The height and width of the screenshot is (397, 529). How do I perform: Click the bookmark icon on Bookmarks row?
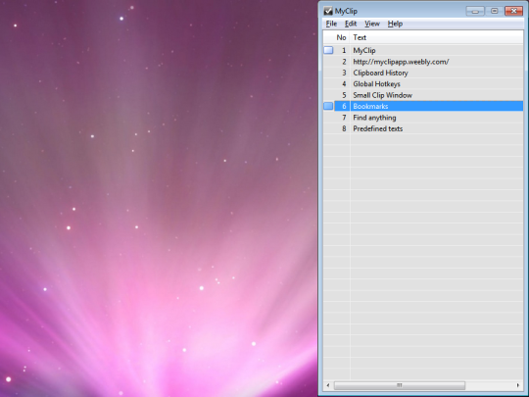point(328,106)
